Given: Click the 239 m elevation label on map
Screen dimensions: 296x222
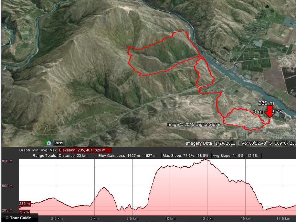Looking at the screenshot, I should pos(266,103).
